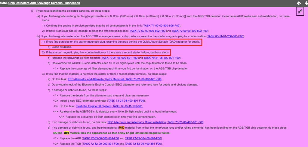Screen dimensions: 308x147
Task: Open TASK 72-63-00-400-804-F00 link
Action: pos(143,138)
